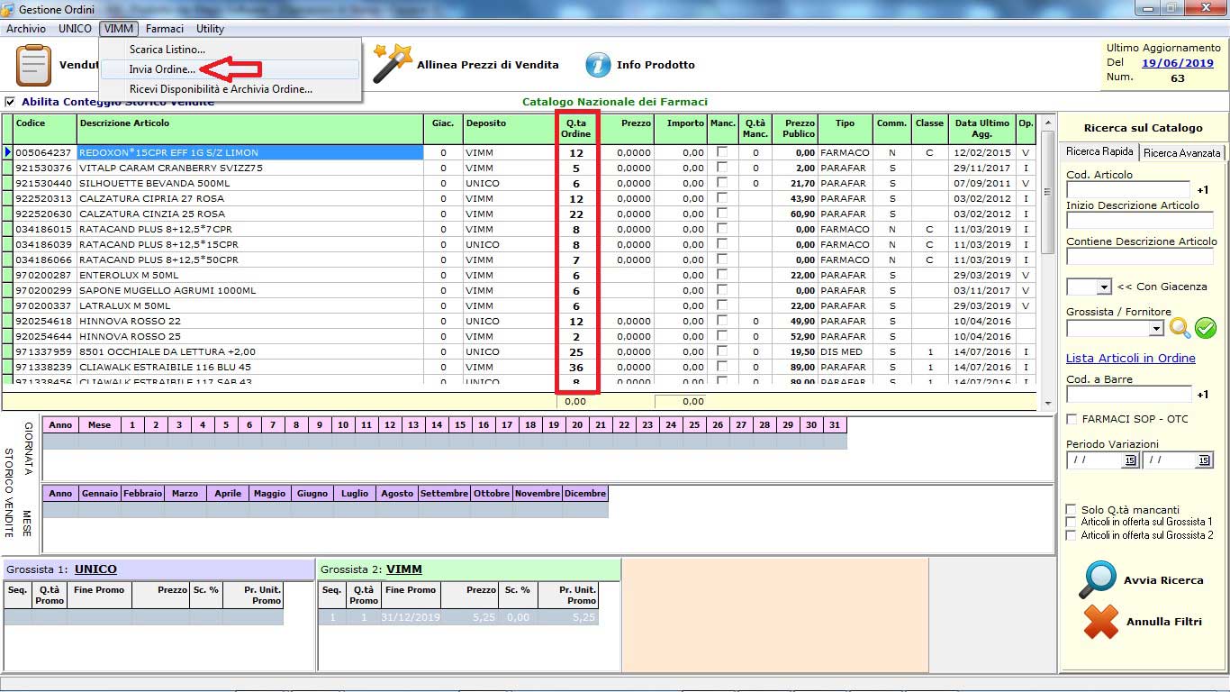Select Ricevi Disponibilità e Archivia Ordine
Viewport: 1230px width, 692px height.
click(231, 89)
